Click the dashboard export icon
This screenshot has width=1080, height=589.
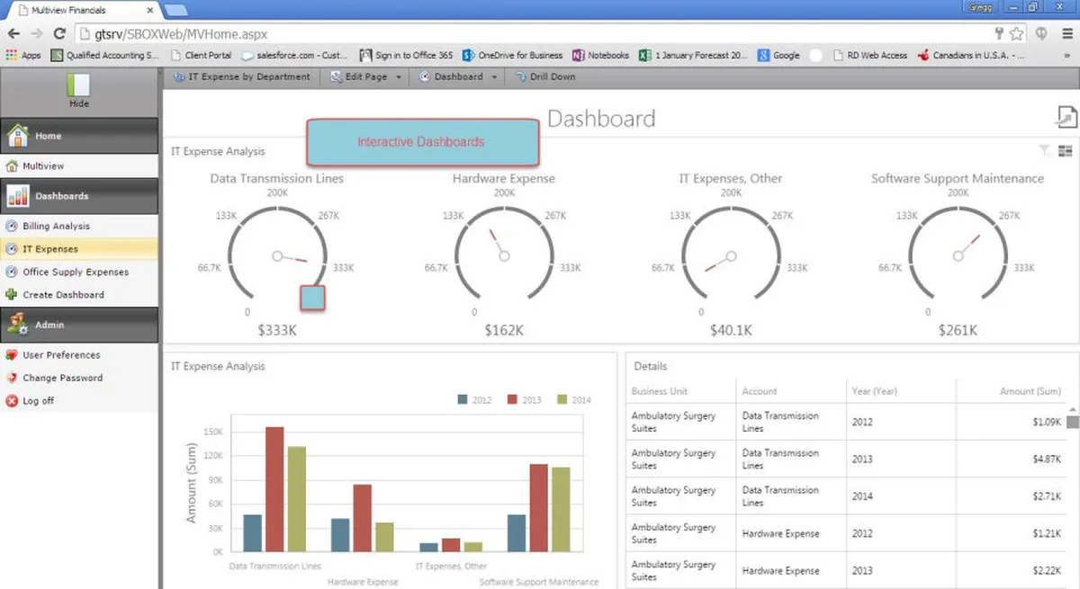click(x=1066, y=118)
